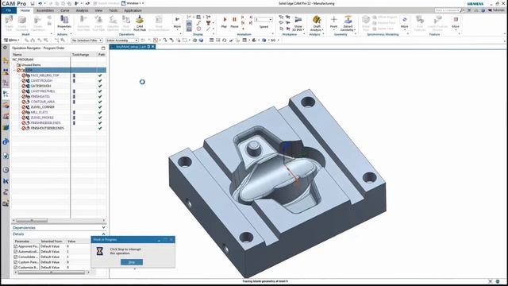The width and height of the screenshot is (508, 286).
Task: Maximize the Operation Navigator panel
Action: [x=103, y=48]
